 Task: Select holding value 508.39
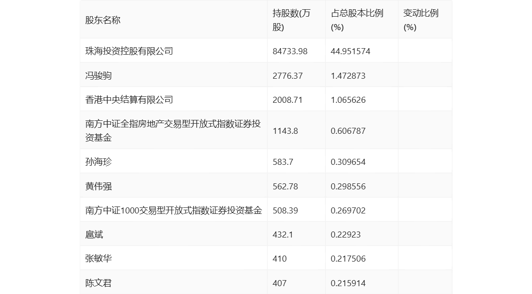click(285, 210)
